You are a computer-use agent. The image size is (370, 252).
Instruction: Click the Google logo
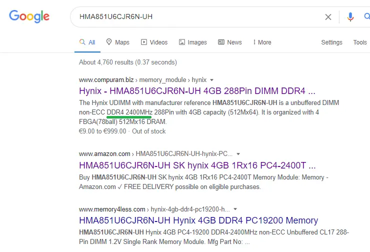point(29,16)
